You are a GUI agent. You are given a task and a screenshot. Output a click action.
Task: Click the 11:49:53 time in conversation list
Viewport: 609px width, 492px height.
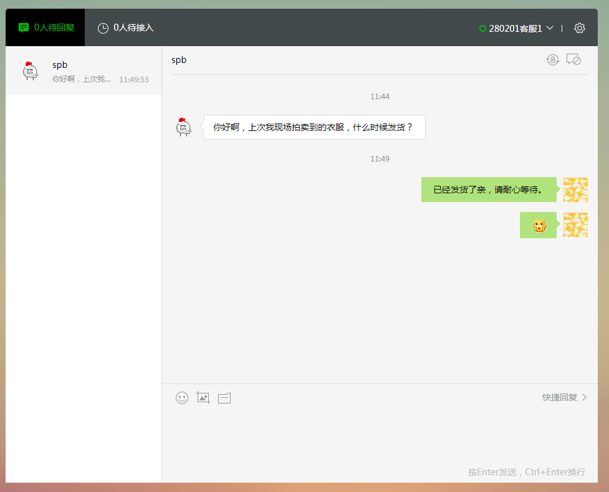click(133, 79)
